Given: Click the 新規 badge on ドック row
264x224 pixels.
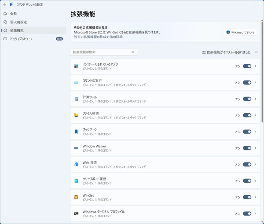Looking at the screenshot, I should coord(59,39).
